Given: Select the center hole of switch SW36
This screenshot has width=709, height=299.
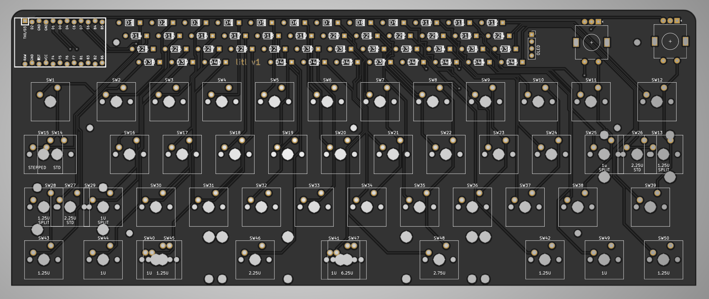Looking at the screenshot, I should 472,207.
